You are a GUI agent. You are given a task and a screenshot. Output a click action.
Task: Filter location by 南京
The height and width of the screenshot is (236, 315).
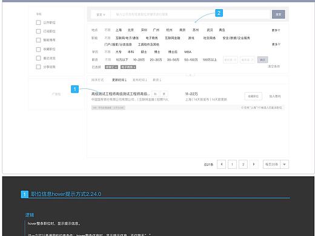tap(182, 30)
